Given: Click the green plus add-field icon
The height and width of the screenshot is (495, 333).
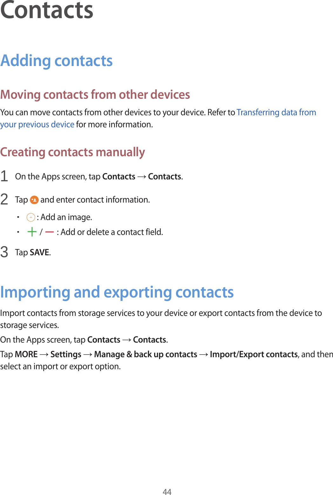Looking at the screenshot, I should click(x=32, y=232).
